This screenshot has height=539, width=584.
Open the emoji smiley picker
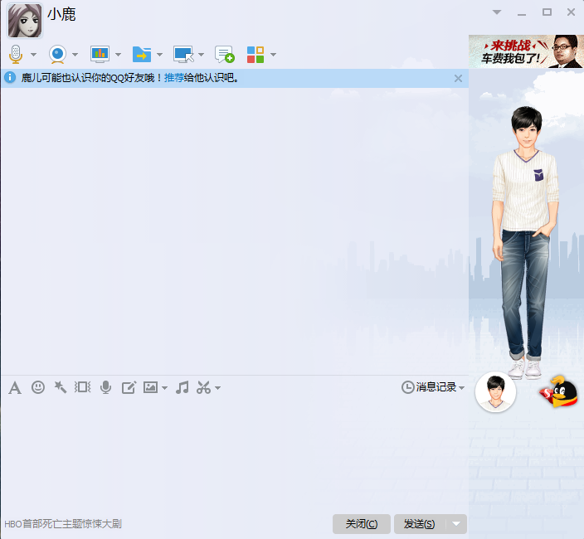(x=38, y=387)
